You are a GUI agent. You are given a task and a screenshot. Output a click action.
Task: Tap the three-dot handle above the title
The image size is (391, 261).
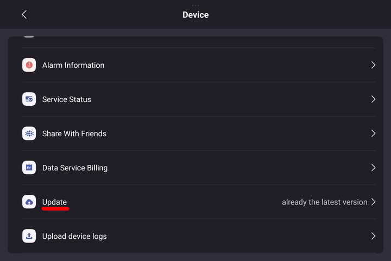click(195, 5)
